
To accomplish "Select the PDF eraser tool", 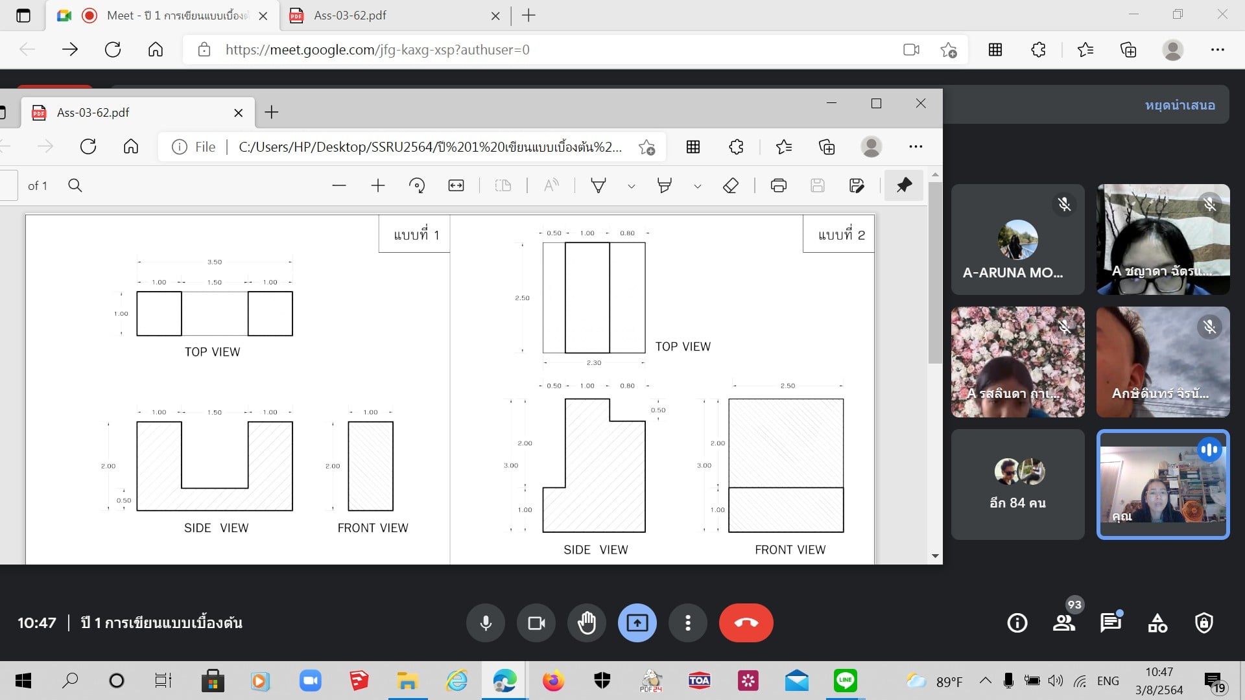I will coord(731,186).
